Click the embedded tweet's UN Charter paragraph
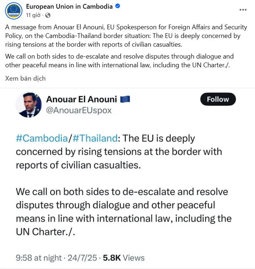The image size is (255, 269). 124,212
